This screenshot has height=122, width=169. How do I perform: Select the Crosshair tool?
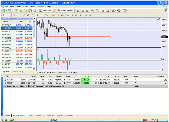9,15
